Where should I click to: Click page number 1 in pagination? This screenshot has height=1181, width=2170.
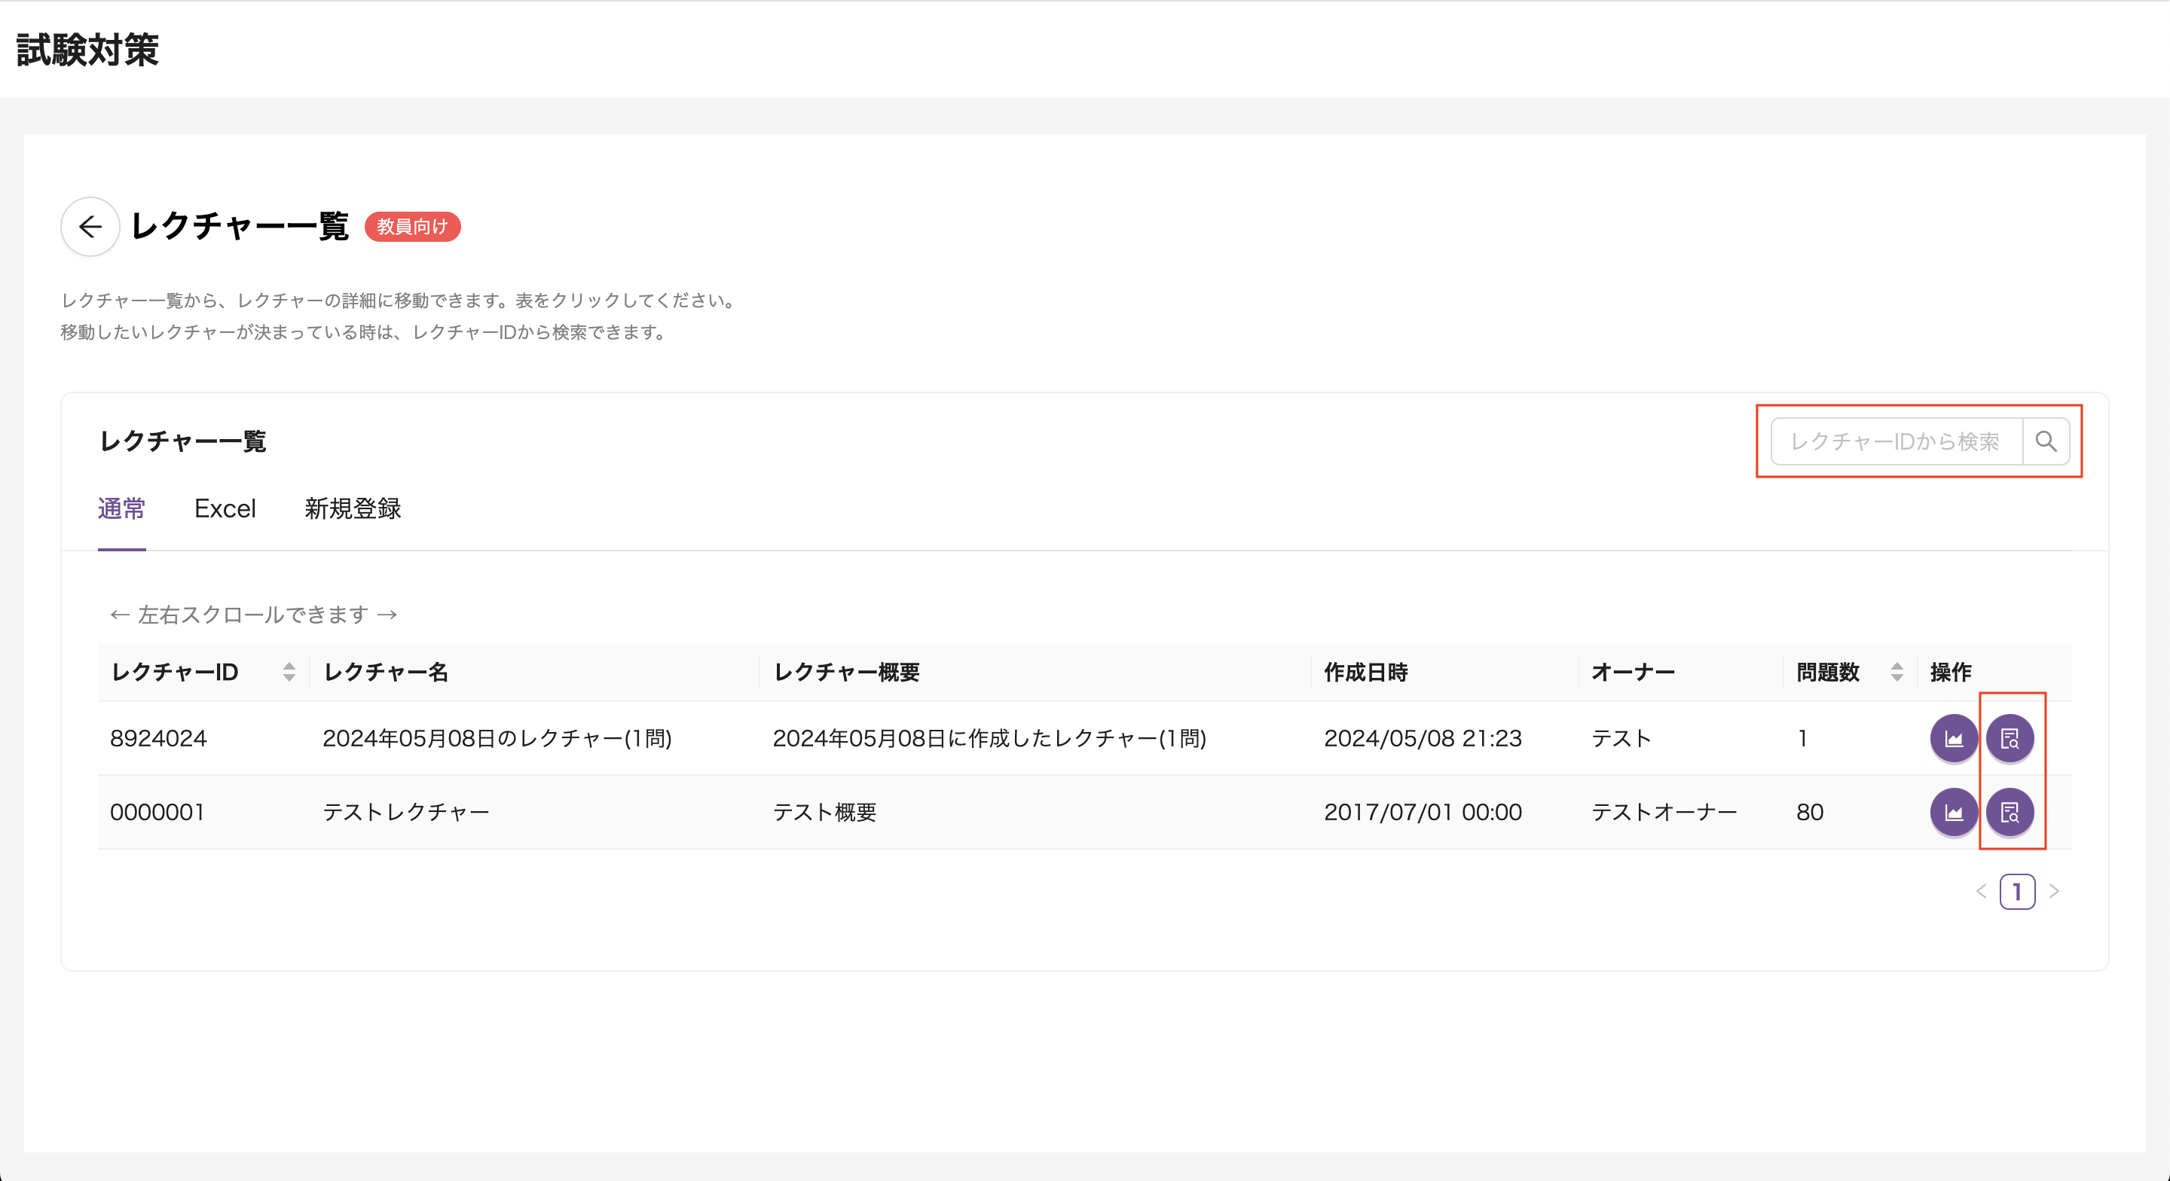[2017, 891]
